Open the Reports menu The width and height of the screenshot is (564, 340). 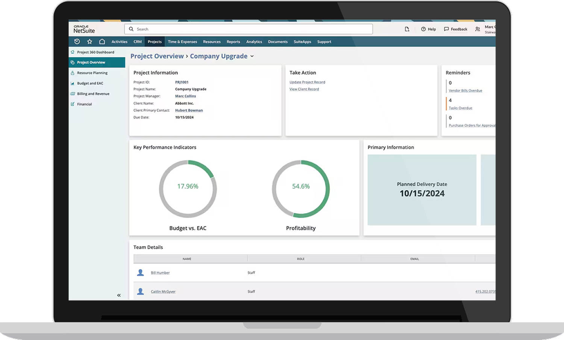pyautogui.click(x=233, y=42)
